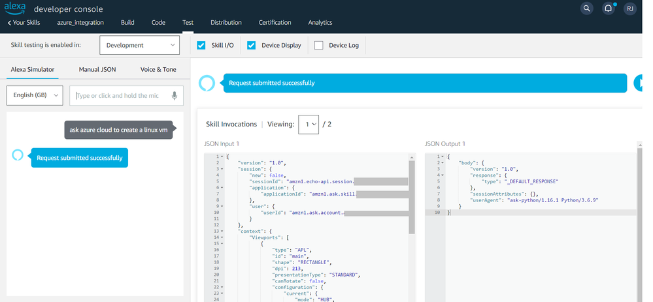Click the shape RECTANGLE line in input
The image size is (653, 302).
pyautogui.click(x=302, y=262)
